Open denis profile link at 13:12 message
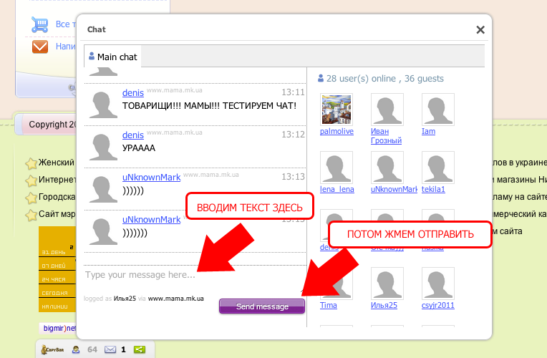Viewport: 547px width, 358px height. pos(132,135)
